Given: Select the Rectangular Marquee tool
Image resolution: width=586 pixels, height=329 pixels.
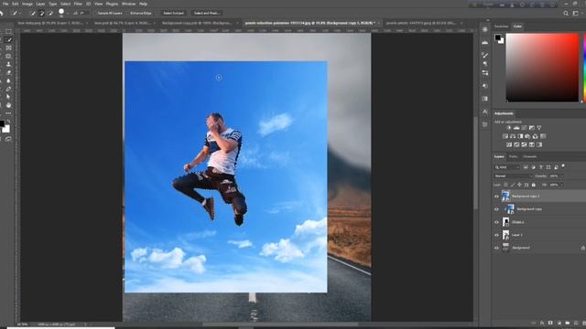Looking at the screenshot, I should pyautogui.click(x=8, y=32).
